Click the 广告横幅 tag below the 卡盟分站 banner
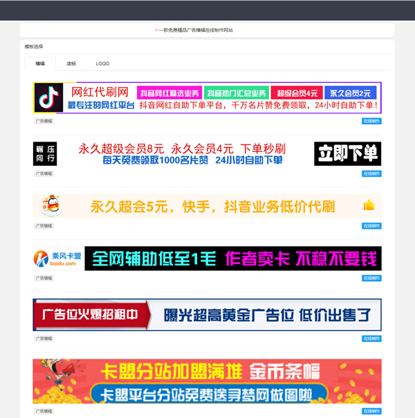The width and height of the screenshot is (415, 418). coord(44,412)
